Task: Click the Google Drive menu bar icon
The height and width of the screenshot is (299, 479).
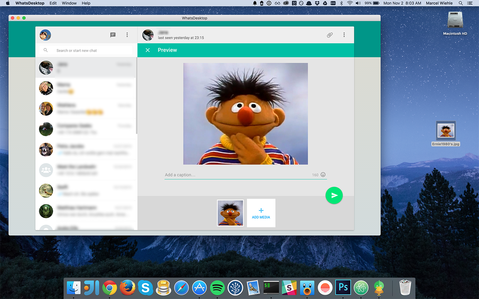Action: pos(325,3)
